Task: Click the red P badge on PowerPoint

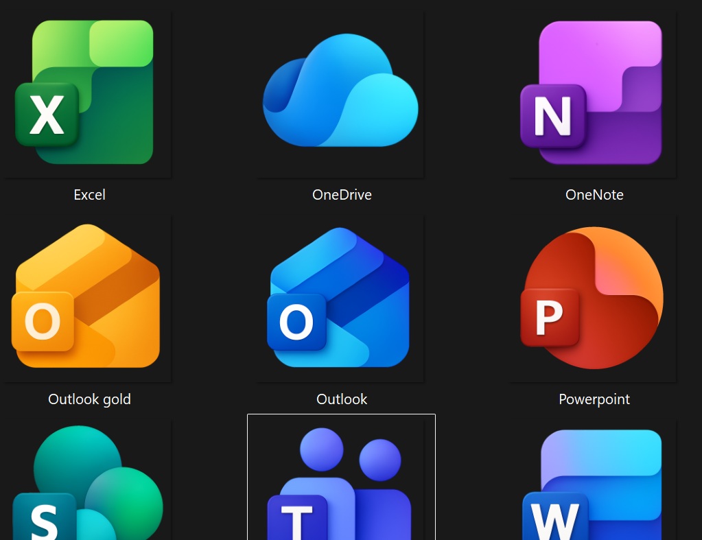Action: pos(549,317)
